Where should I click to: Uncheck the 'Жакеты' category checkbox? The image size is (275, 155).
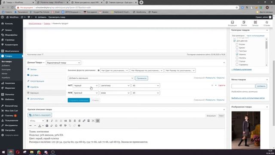[x=237, y=55]
